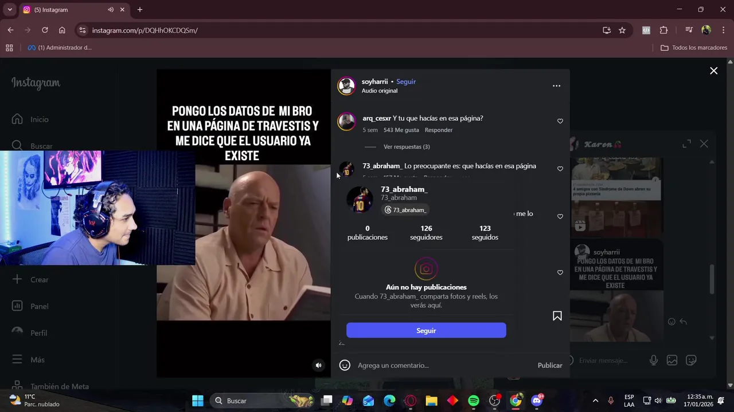Open Buscar in the Instagram sidebar
Screen dimensions: 734x412
(x=33, y=146)
